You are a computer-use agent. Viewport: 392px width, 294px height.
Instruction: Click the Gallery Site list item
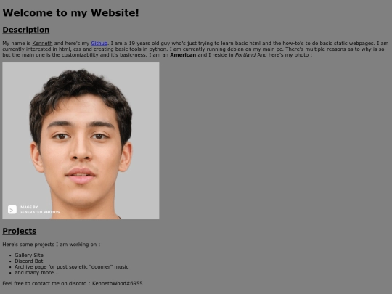[29, 256]
